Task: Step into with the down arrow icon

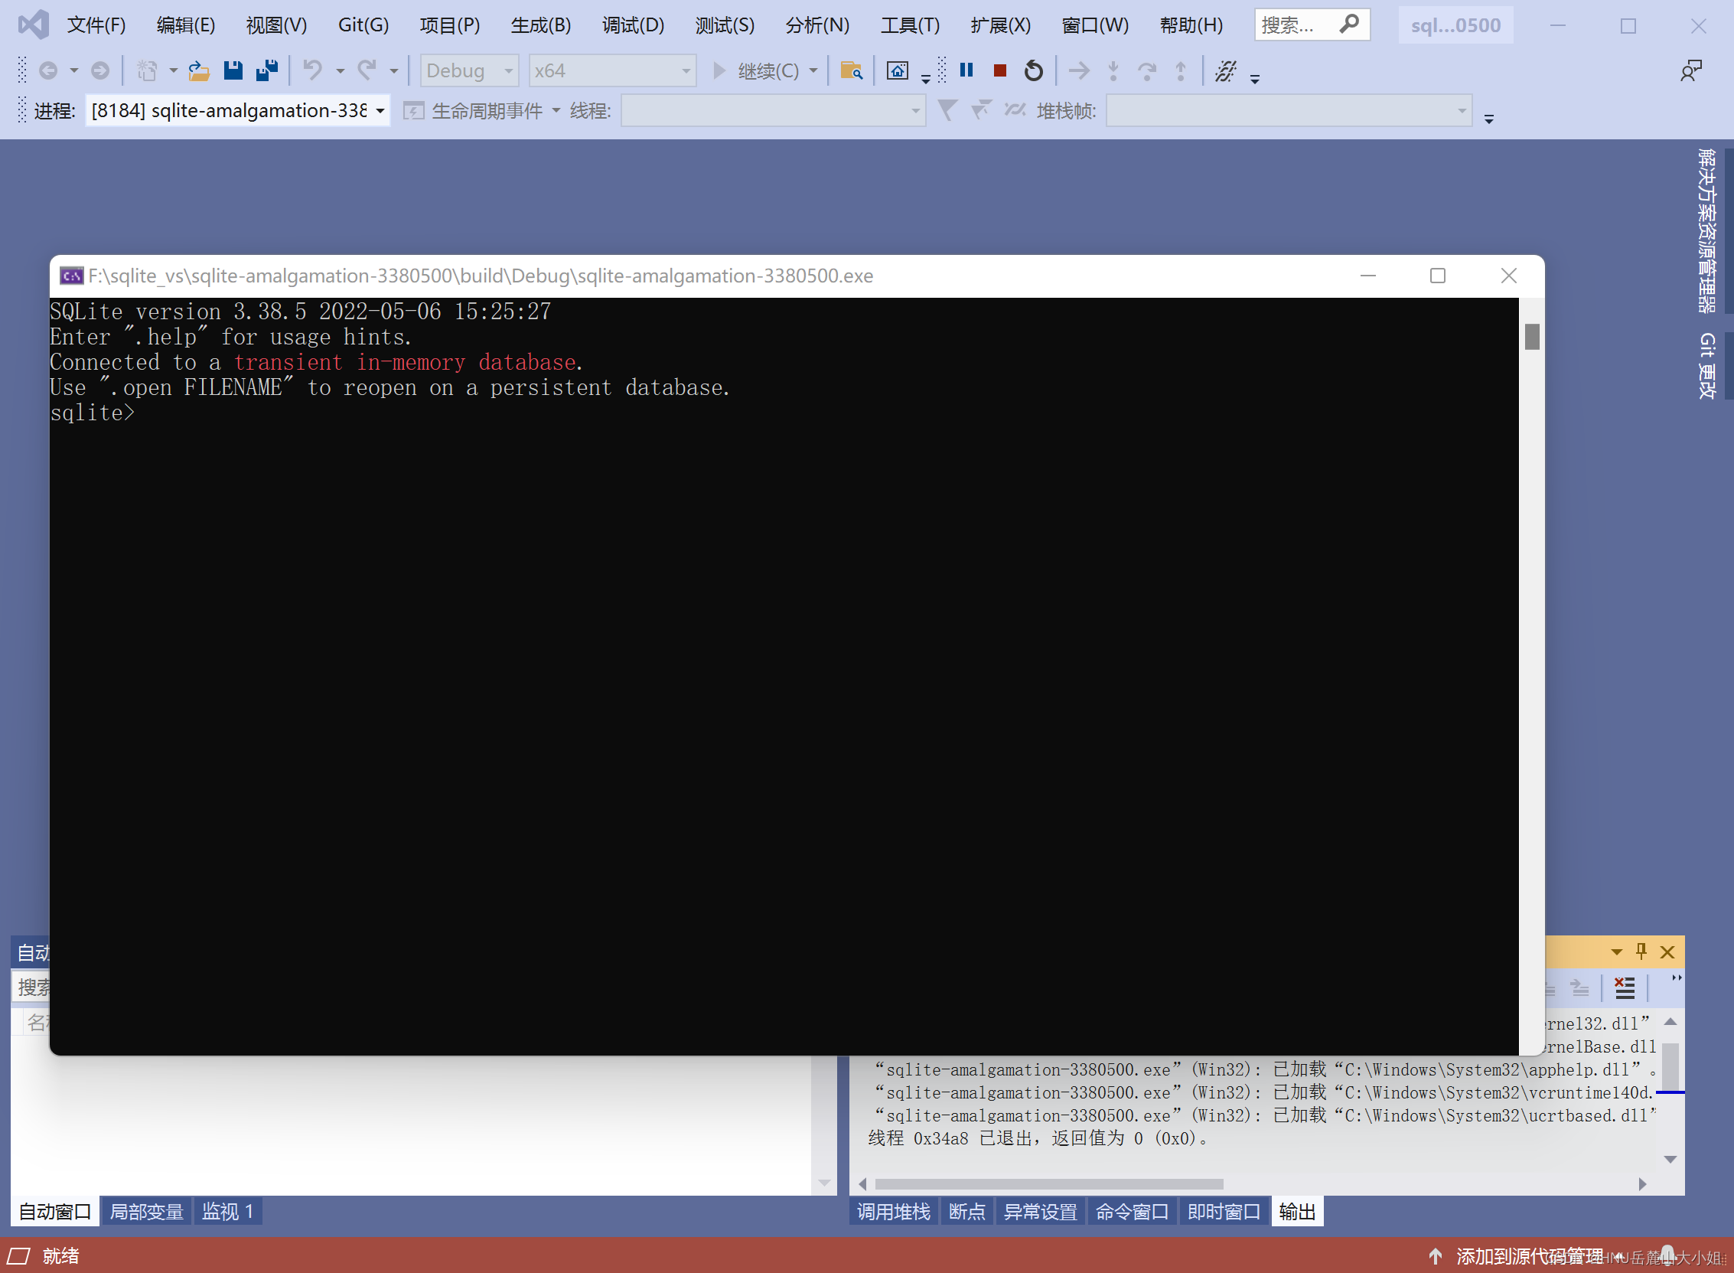Action: (1113, 71)
